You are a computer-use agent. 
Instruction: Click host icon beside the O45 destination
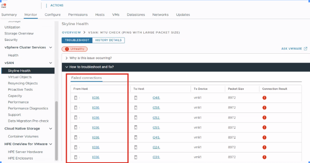135,137
